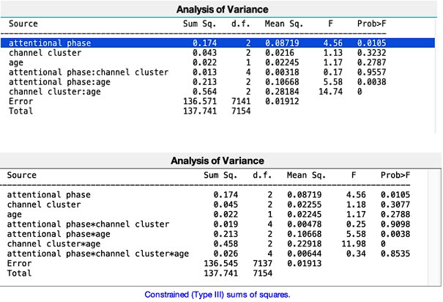Click the 'attentional phase:channel cluster' row

[88, 73]
